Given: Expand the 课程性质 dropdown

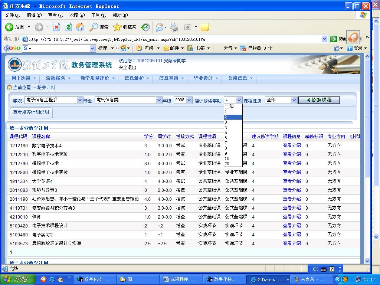Looking at the screenshot, I should 294,100.
